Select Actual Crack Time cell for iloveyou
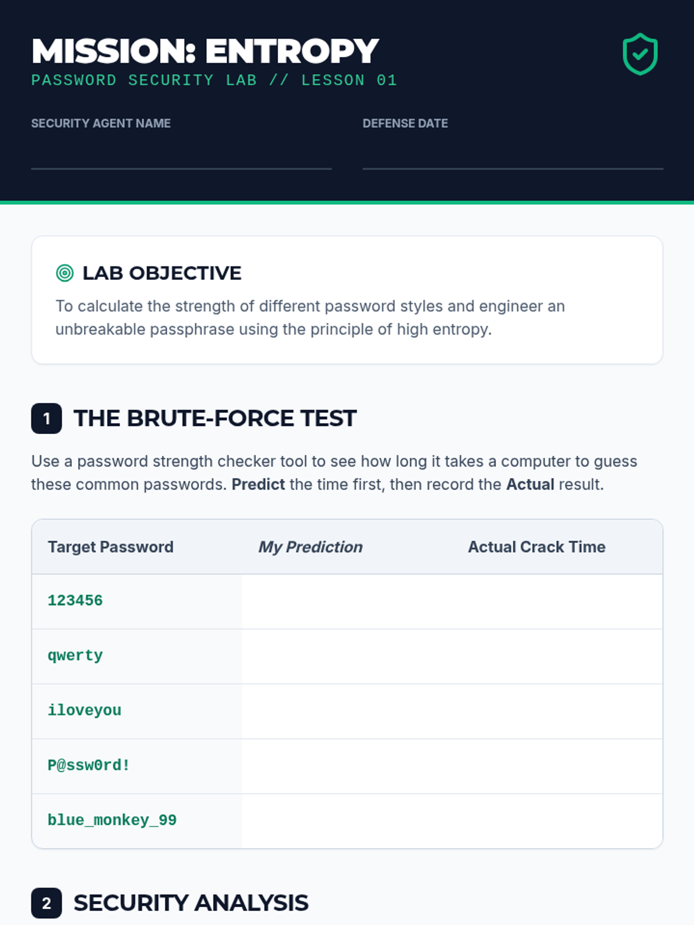Screen dimensions: 694x925 [558, 711]
